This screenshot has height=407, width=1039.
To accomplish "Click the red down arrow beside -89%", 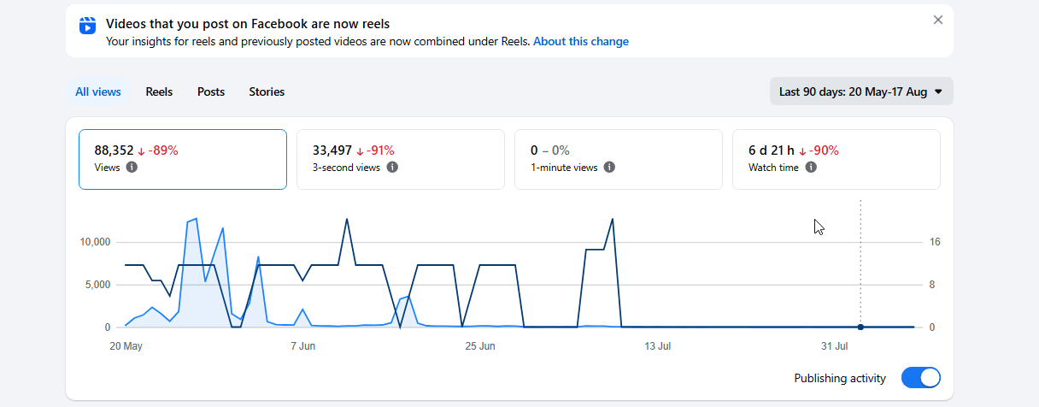I will pyautogui.click(x=142, y=150).
